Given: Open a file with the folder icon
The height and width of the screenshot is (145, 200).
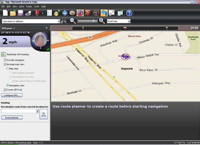Looking at the screenshot, I should coord(13,13).
